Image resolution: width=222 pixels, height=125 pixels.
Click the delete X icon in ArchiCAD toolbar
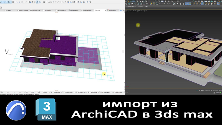(x=35, y=2)
